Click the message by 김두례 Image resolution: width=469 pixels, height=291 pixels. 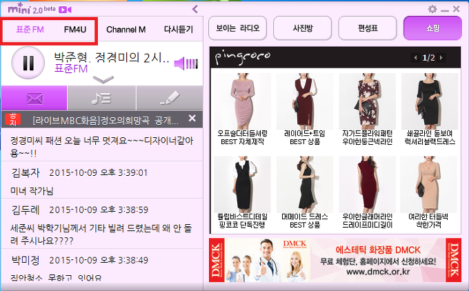pyautogui.click(x=102, y=223)
